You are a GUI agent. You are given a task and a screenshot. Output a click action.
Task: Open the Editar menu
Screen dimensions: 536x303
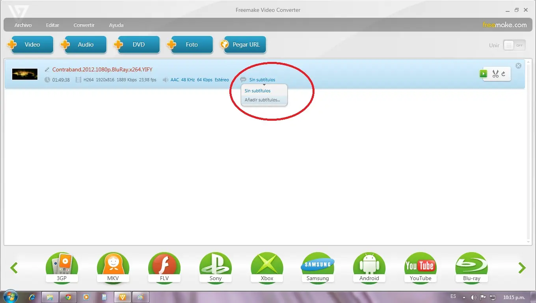point(52,25)
